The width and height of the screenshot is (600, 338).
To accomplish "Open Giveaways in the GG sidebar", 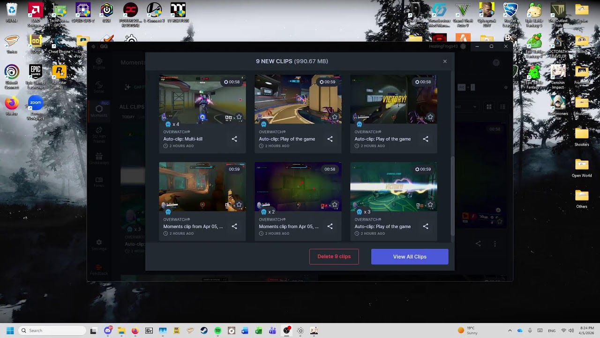I will coord(99,159).
